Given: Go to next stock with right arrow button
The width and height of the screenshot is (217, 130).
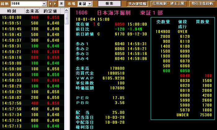Looking at the screenshot, I should point(55,4).
